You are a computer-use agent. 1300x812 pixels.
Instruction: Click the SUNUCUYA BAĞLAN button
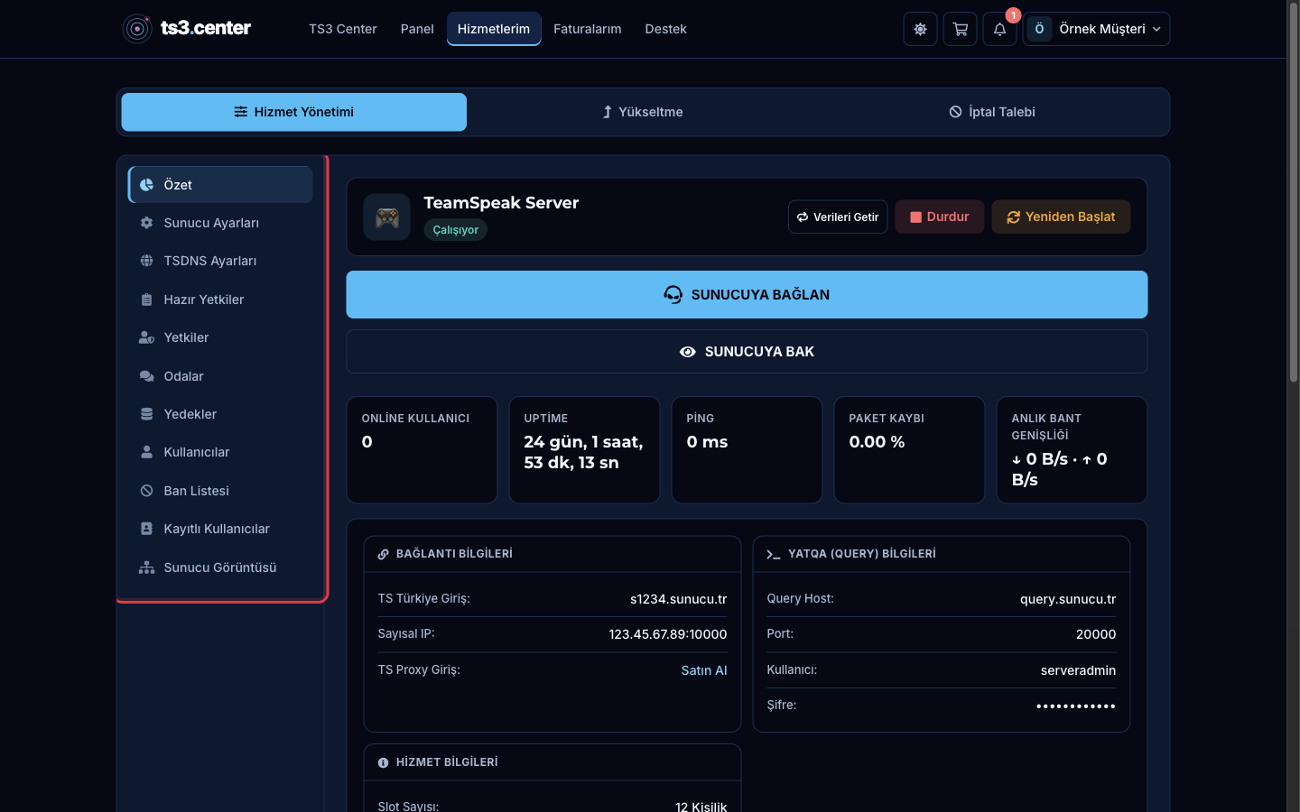(x=747, y=294)
